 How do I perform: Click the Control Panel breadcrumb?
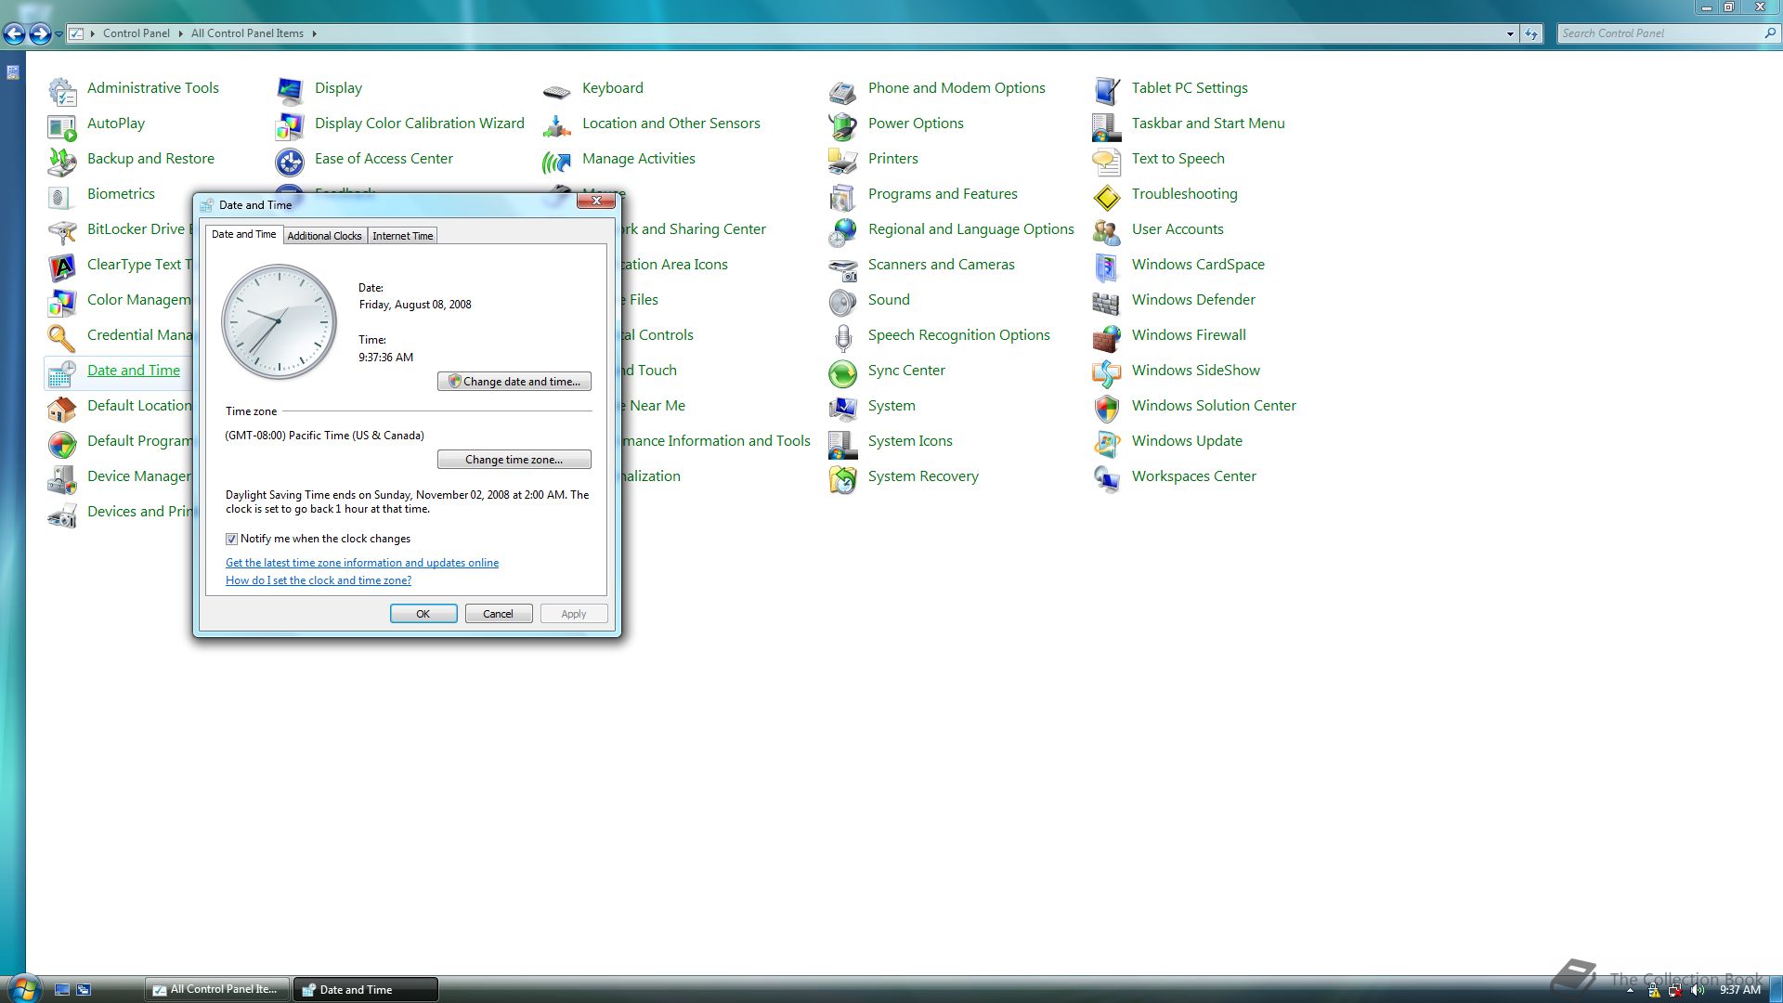[137, 33]
